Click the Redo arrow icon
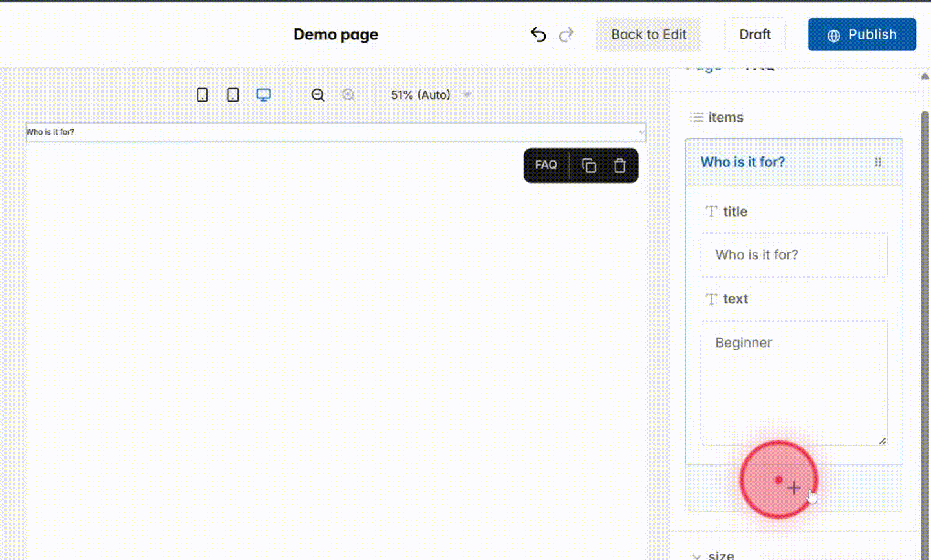Image resolution: width=931 pixels, height=560 pixels. coord(566,34)
